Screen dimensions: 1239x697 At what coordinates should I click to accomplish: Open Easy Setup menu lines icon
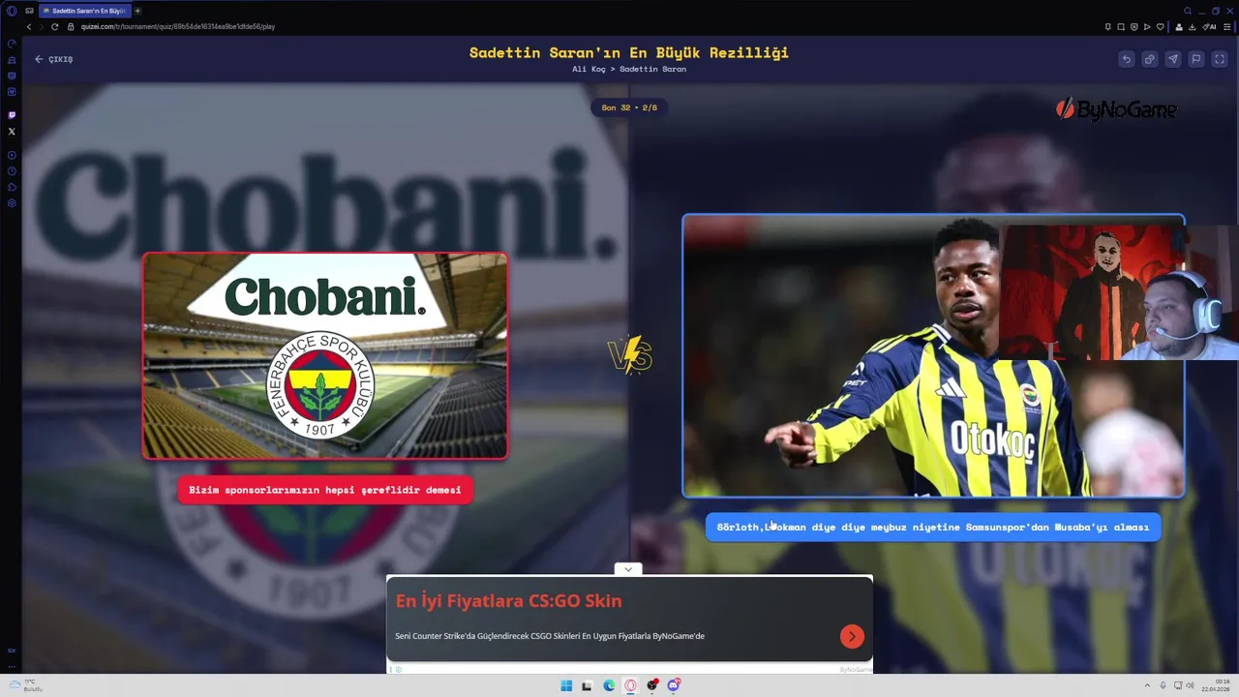1226,26
